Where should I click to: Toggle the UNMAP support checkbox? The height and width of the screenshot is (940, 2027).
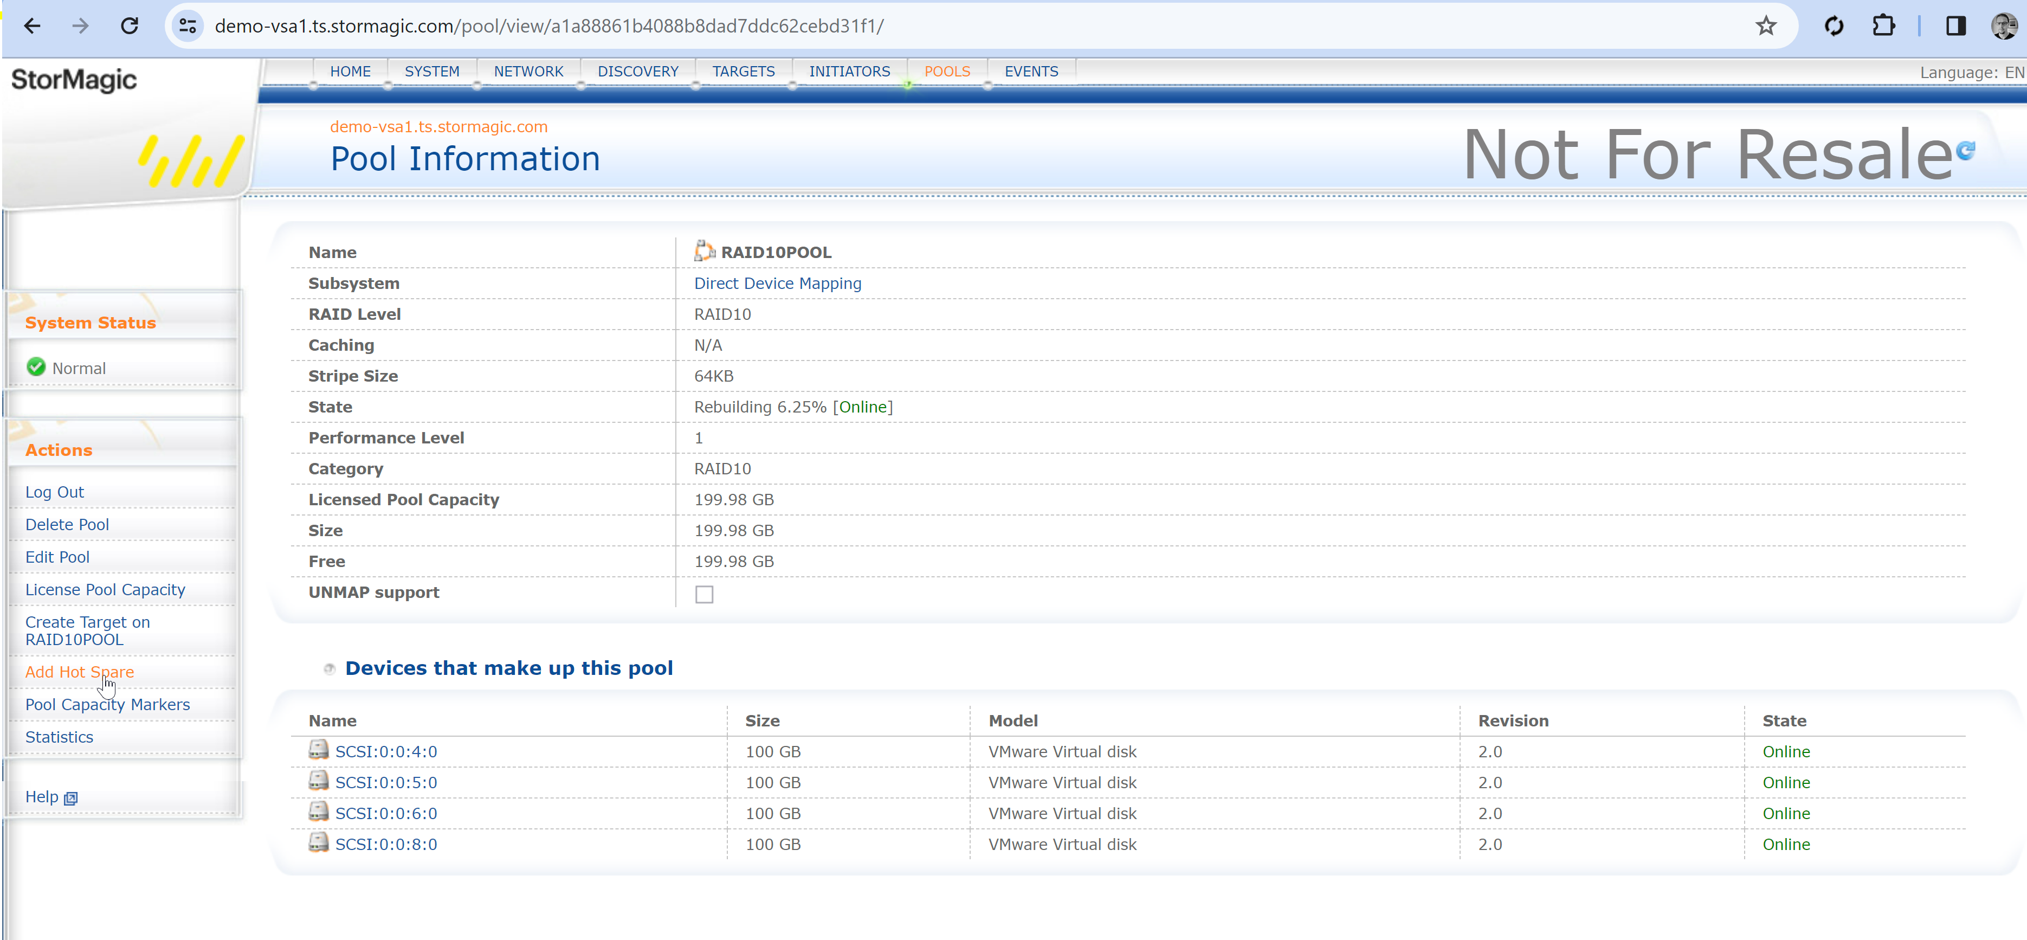(704, 594)
